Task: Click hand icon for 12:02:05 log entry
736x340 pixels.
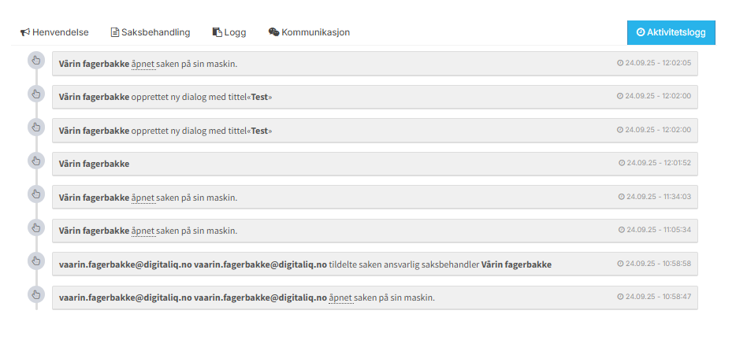Action: click(x=35, y=61)
